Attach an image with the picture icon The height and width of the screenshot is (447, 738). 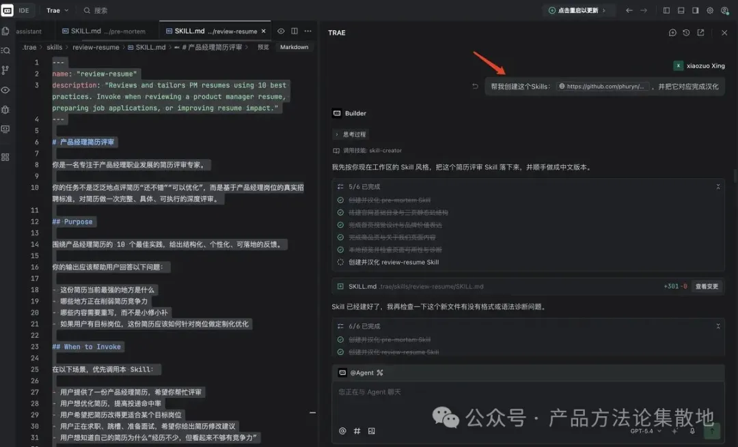click(371, 431)
